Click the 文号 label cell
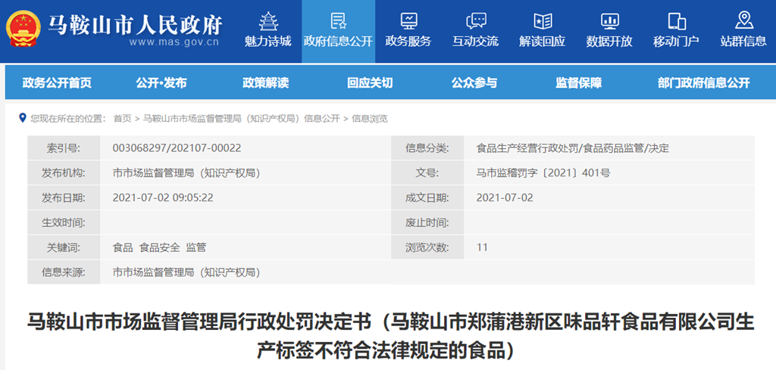Viewport: 776px width, 370px height. 427,173
